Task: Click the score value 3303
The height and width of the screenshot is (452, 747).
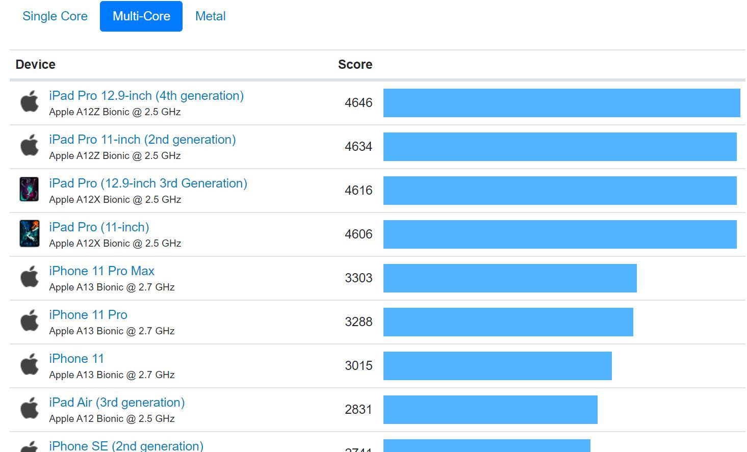Action: point(358,278)
